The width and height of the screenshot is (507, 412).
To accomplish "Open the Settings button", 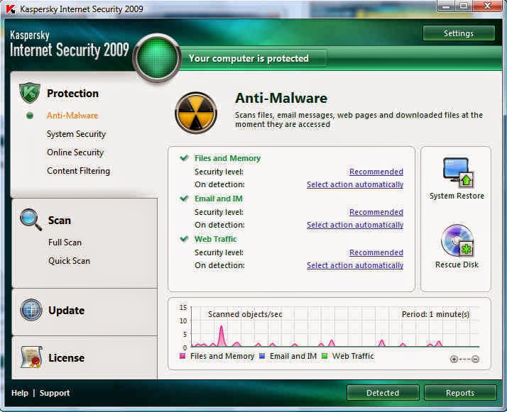I will pyautogui.click(x=459, y=33).
